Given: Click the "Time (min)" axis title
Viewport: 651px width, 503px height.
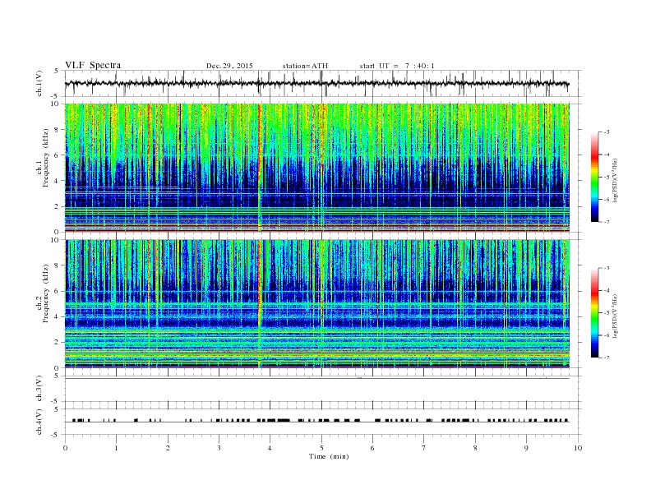Looking at the screenshot, I should tap(329, 456).
